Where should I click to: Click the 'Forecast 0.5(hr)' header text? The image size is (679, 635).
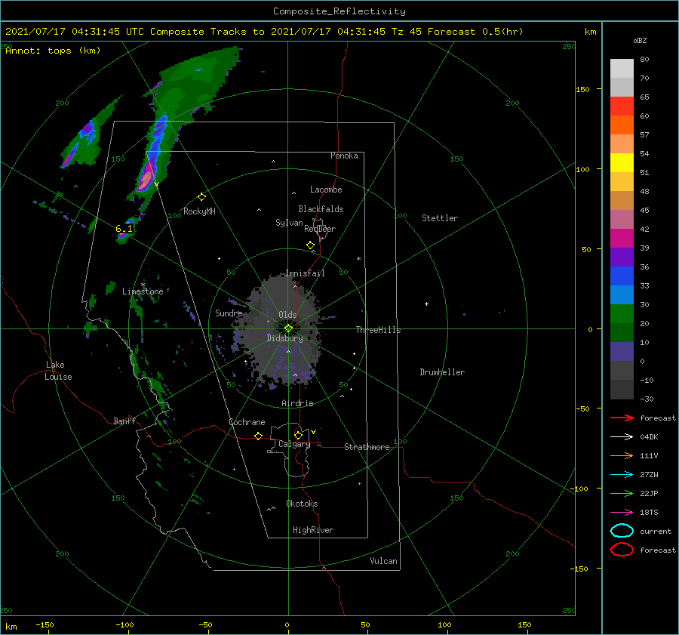tap(475, 32)
